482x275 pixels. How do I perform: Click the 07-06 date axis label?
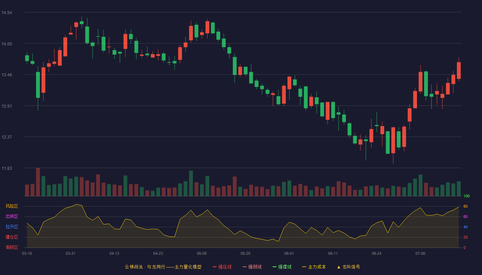point(420,253)
